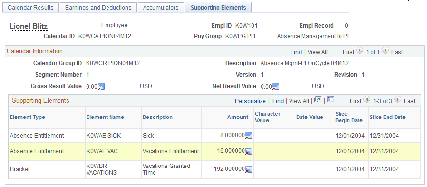Sort by Character Value column header

pyautogui.click(x=268, y=117)
